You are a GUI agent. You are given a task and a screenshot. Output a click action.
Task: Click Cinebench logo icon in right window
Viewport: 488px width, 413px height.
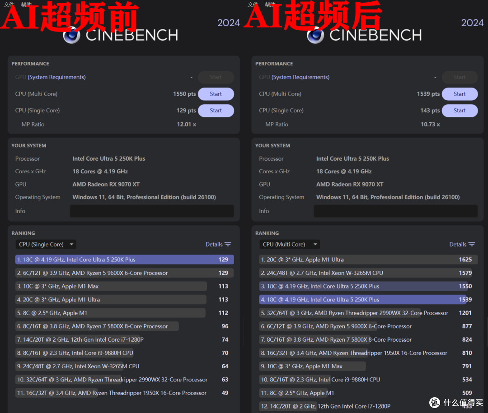click(x=315, y=35)
